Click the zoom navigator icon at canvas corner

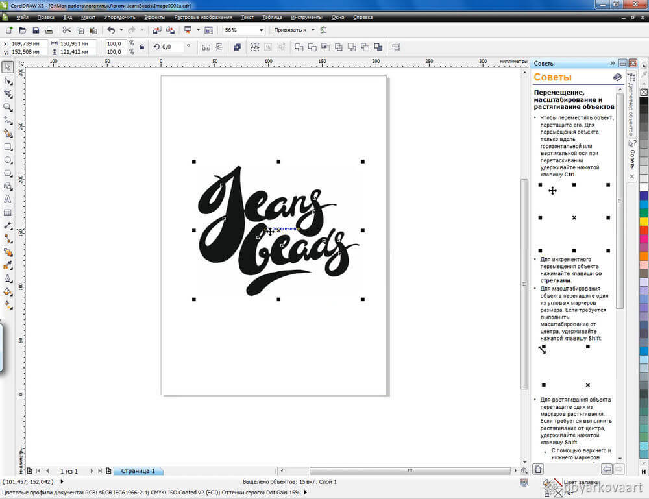(x=524, y=471)
